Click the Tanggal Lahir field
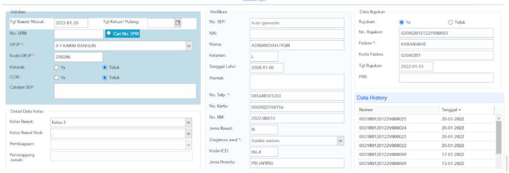Screen dimensions: 509x173 [x=267, y=68]
